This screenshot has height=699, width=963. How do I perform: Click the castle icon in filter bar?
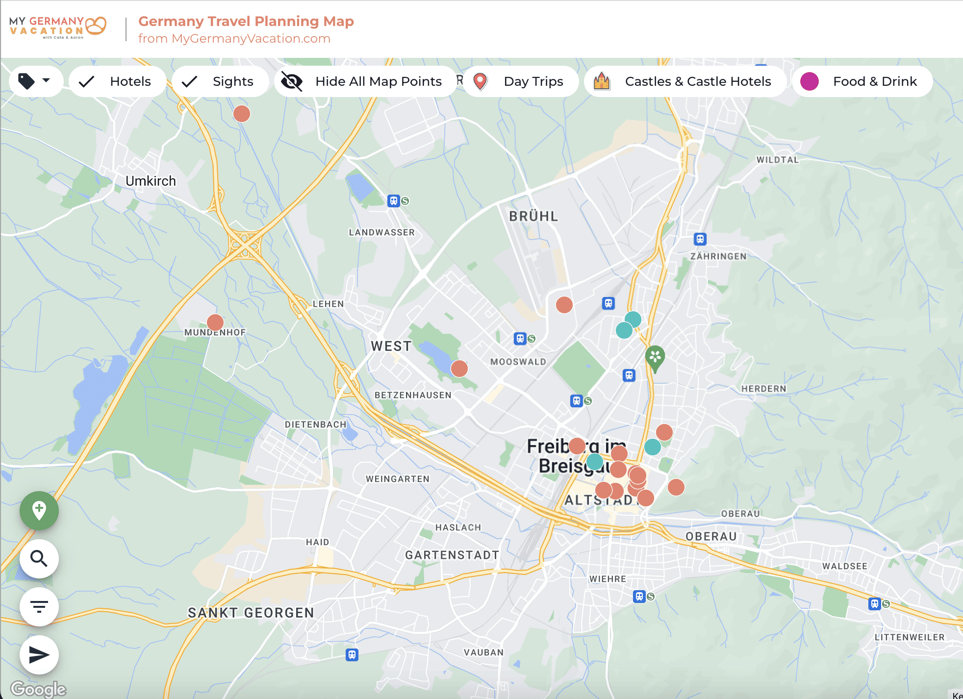(602, 81)
